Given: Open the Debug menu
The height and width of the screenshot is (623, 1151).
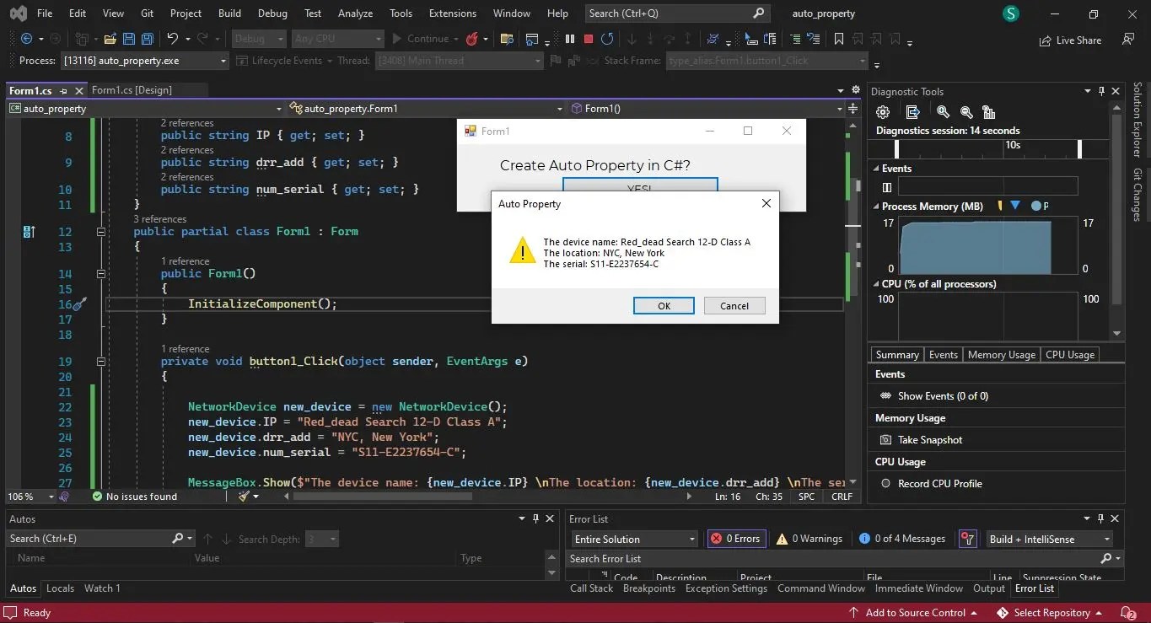Looking at the screenshot, I should (x=272, y=13).
